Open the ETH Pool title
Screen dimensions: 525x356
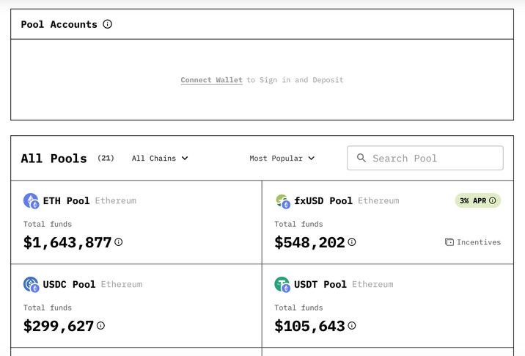[x=66, y=200]
